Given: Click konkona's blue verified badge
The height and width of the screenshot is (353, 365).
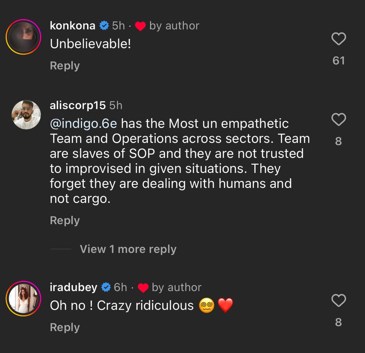Looking at the screenshot, I should point(104,25).
